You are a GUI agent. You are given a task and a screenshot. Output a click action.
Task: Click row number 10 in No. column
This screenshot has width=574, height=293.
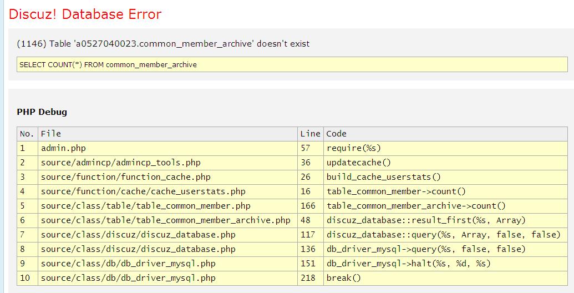28,278
